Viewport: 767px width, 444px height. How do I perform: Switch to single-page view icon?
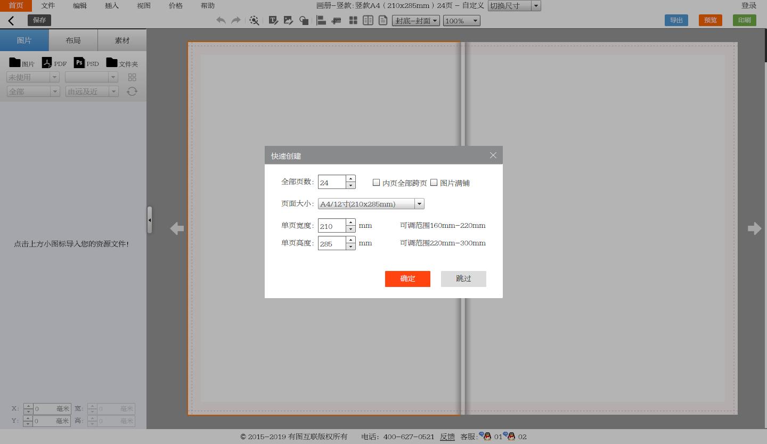pos(382,20)
